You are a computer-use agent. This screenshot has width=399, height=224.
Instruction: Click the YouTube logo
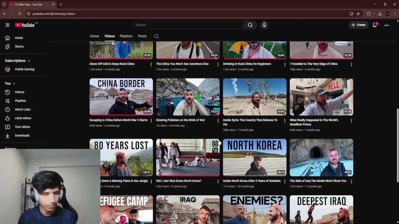click(25, 25)
